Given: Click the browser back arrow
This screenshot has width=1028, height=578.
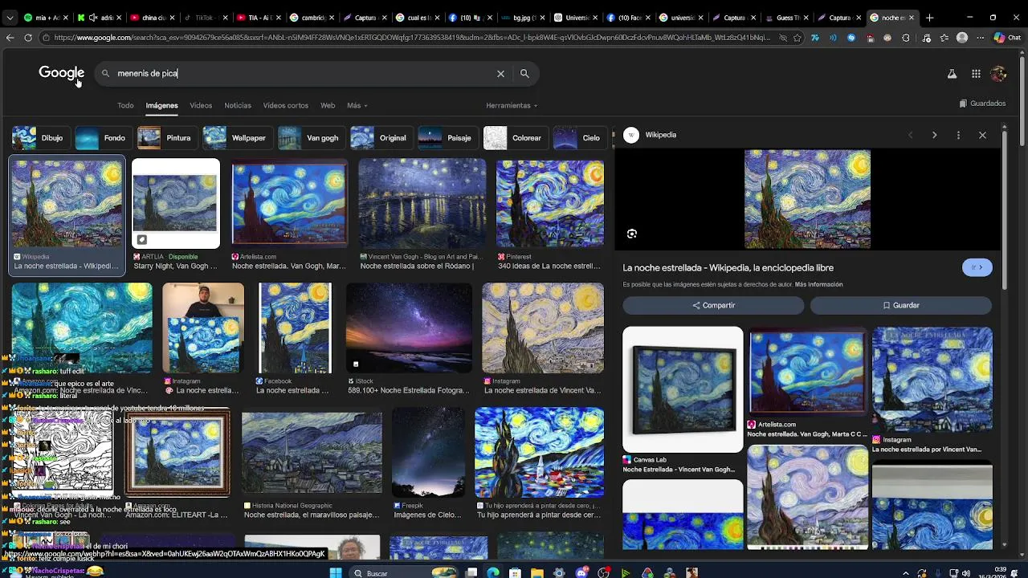Looking at the screenshot, I should [x=10, y=37].
